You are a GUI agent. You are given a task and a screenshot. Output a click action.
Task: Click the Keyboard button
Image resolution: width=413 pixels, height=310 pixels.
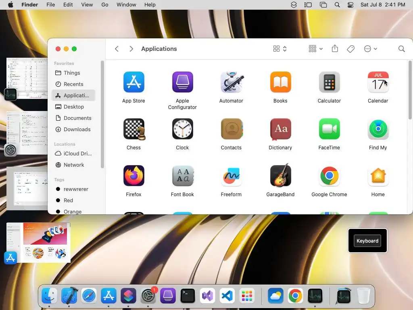click(367, 241)
